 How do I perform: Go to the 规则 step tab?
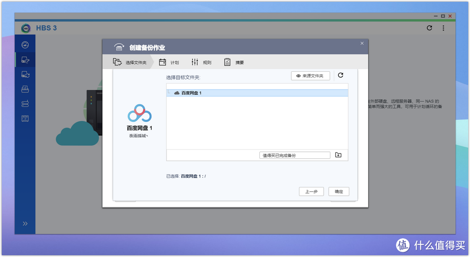tap(201, 62)
